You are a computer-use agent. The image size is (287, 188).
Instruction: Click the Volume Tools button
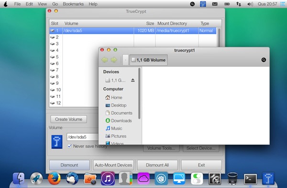161,148
